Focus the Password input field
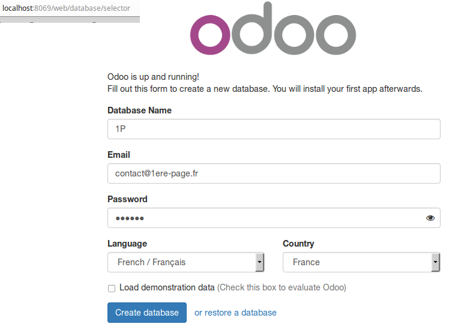Image resolution: width=461 pixels, height=330 pixels. click(274, 218)
